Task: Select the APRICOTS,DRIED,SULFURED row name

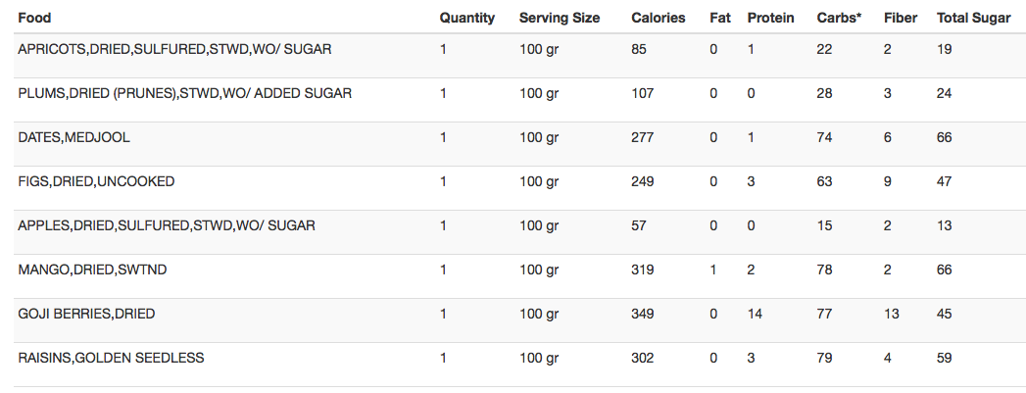Action: (174, 49)
